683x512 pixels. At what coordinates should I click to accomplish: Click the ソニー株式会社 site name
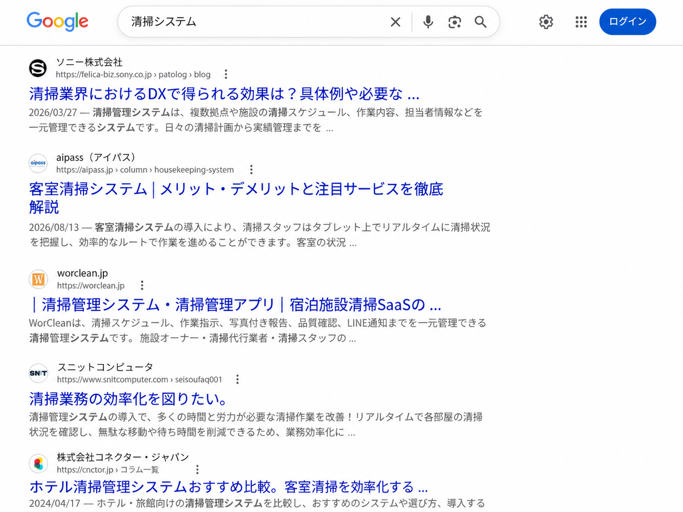89,62
